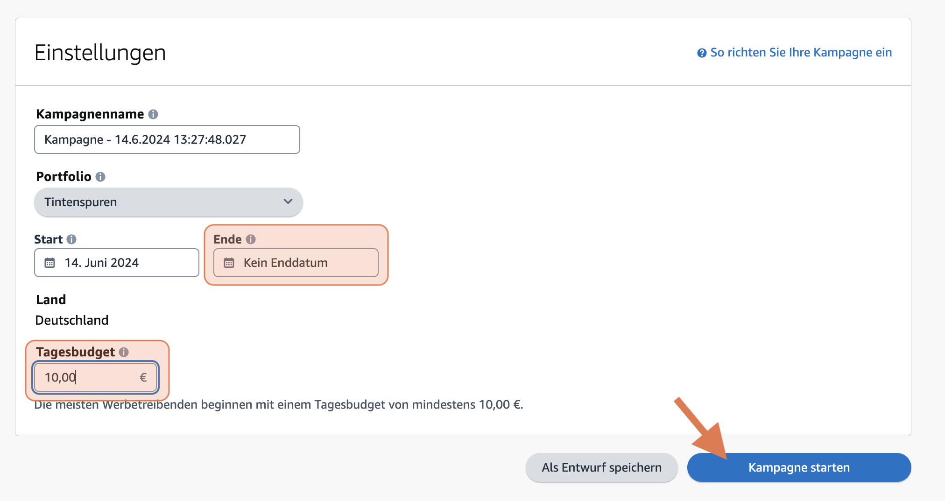Click the info icon beside Ende

(252, 239)
